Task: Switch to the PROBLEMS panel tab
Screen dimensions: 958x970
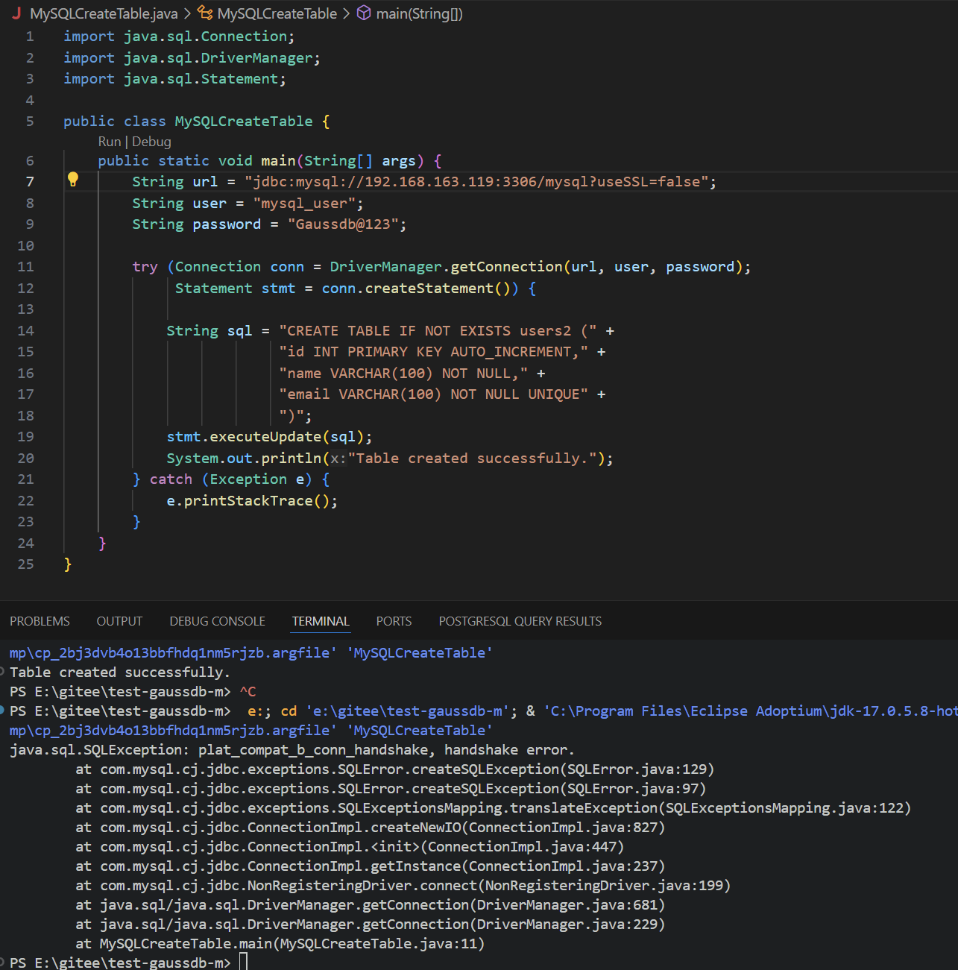Action: tap(40, 621)
